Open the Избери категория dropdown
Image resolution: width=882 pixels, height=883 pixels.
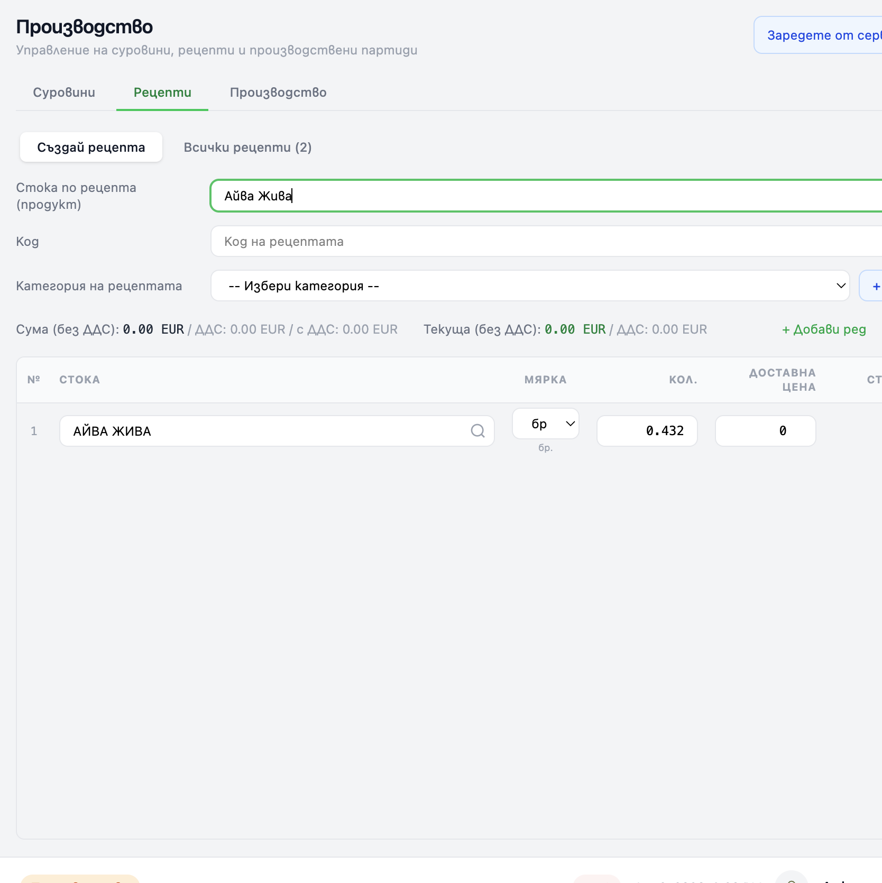pos(530,286)
